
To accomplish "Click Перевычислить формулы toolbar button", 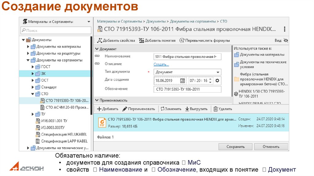I will 205,40.
